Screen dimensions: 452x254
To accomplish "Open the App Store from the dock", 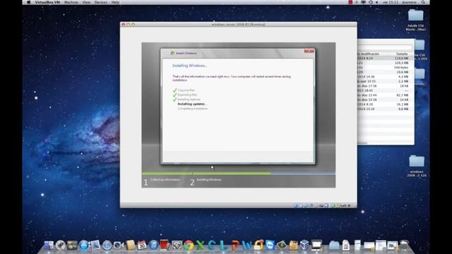I will (83, 245).
